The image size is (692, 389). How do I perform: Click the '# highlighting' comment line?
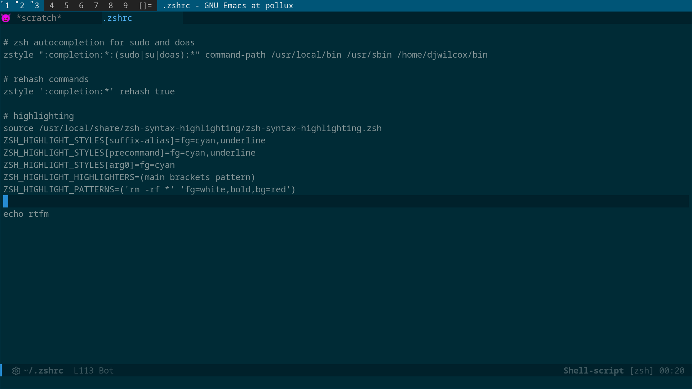pyautogui.click(x=39, y=116)
